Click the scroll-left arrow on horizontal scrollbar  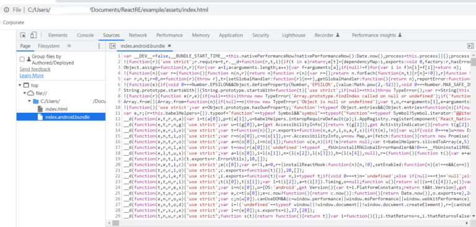coord(108,223)
